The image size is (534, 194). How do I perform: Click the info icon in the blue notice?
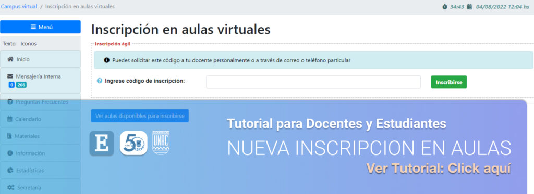[106, 60]
